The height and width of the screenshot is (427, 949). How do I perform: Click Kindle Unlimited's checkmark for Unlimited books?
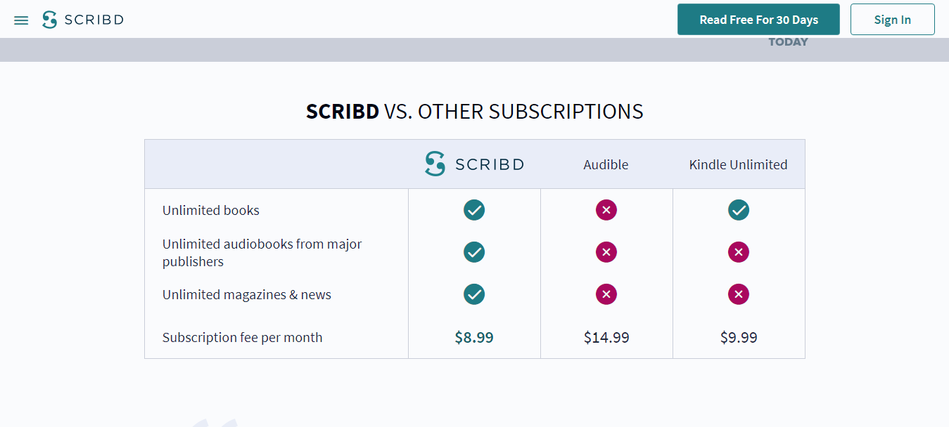pos(739,210)
